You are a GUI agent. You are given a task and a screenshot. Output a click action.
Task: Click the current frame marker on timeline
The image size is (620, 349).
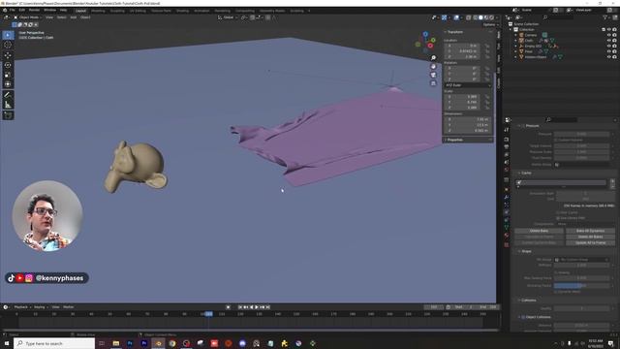[x=209, y=314]
